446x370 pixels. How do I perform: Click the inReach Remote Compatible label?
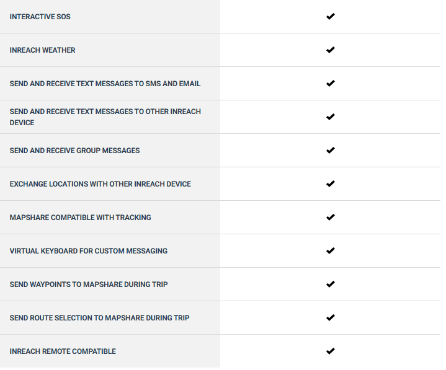63,351
